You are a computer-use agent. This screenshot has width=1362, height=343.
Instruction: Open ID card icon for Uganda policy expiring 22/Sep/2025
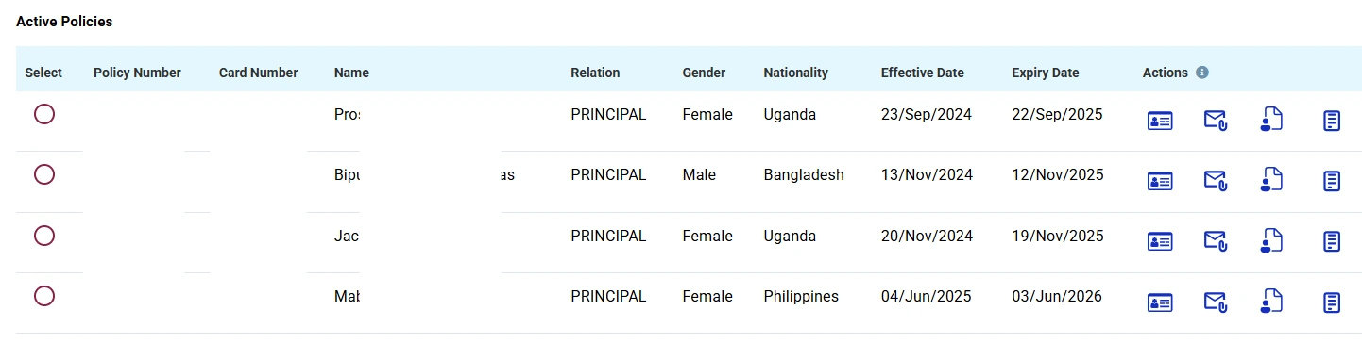coord(1159,121)
